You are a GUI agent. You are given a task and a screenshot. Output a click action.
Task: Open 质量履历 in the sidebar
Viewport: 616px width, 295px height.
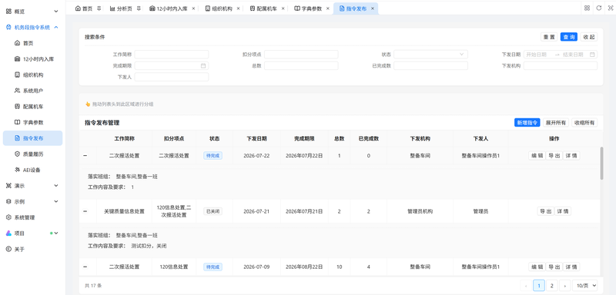pos(32,154)
